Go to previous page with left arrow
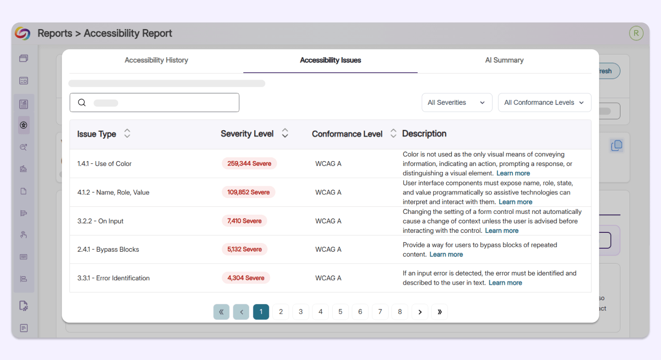Screen dimensions: 661x360 pos(241,312)
